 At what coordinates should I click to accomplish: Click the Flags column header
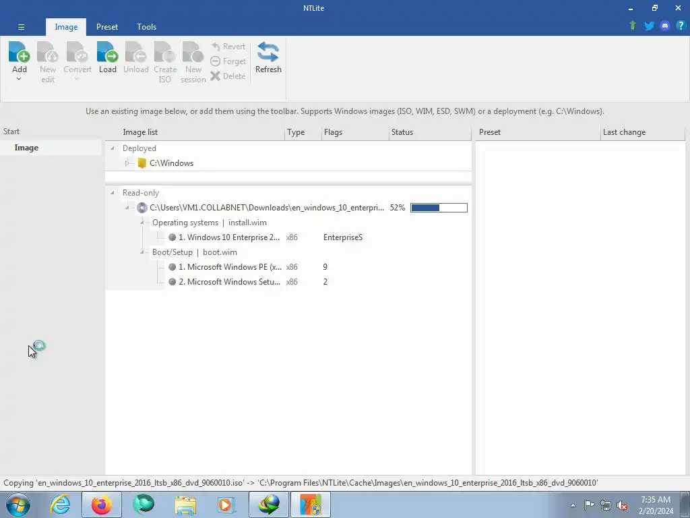click(333, 132)
